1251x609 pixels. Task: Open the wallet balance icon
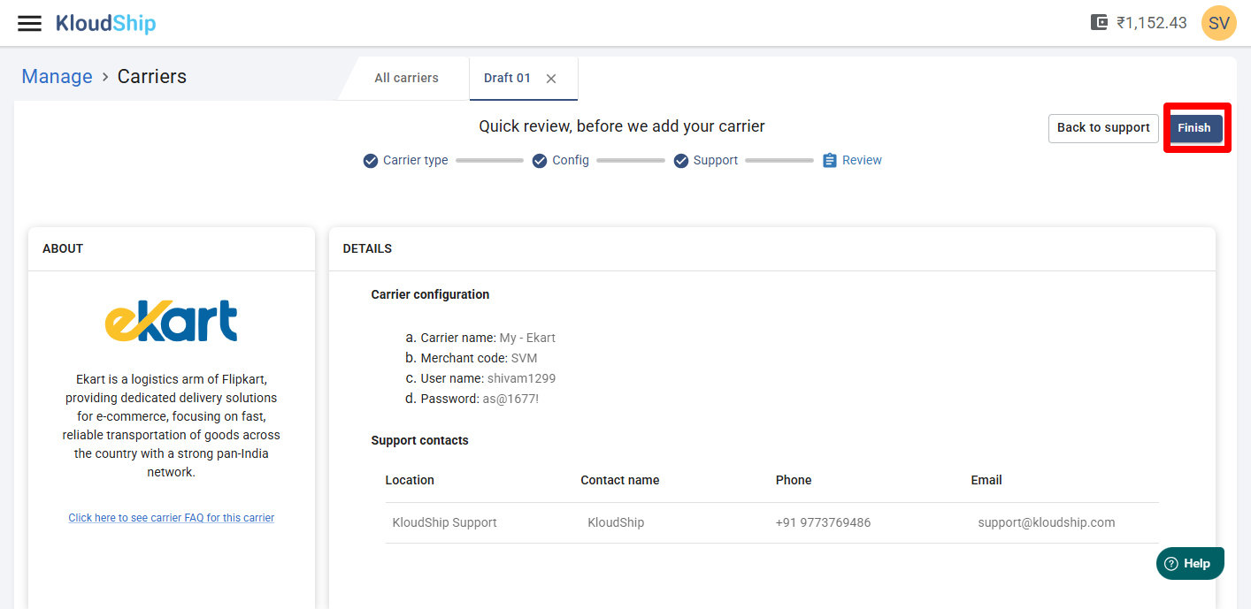[1099, 23]
